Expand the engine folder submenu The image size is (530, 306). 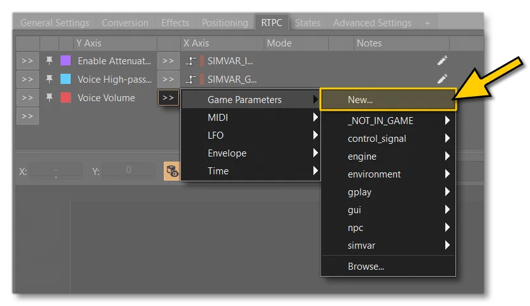388,156
